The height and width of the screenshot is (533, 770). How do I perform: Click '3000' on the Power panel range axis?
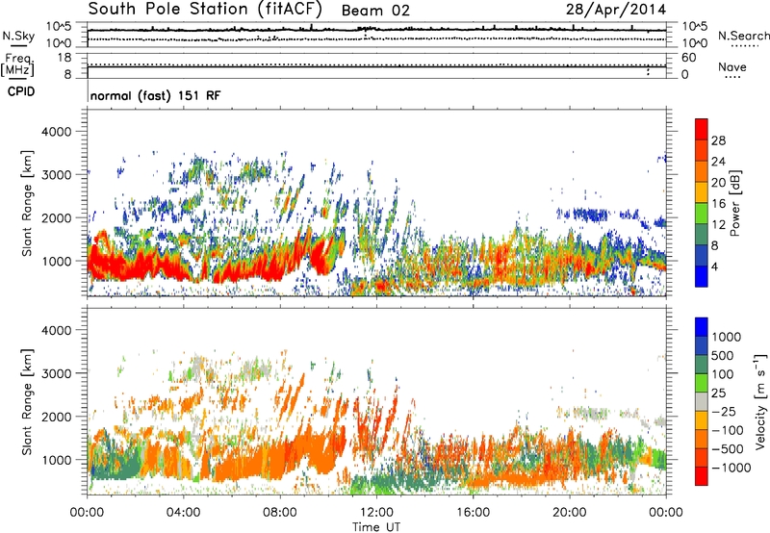pyautogui.click(x=57, y=175)
